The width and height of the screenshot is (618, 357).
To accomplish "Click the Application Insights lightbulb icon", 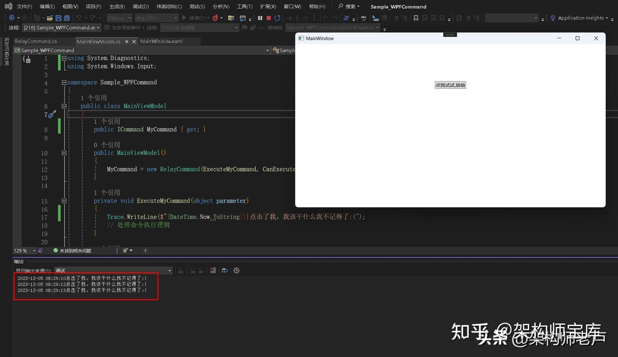I will pyautogui.click(x=553, y=18).
